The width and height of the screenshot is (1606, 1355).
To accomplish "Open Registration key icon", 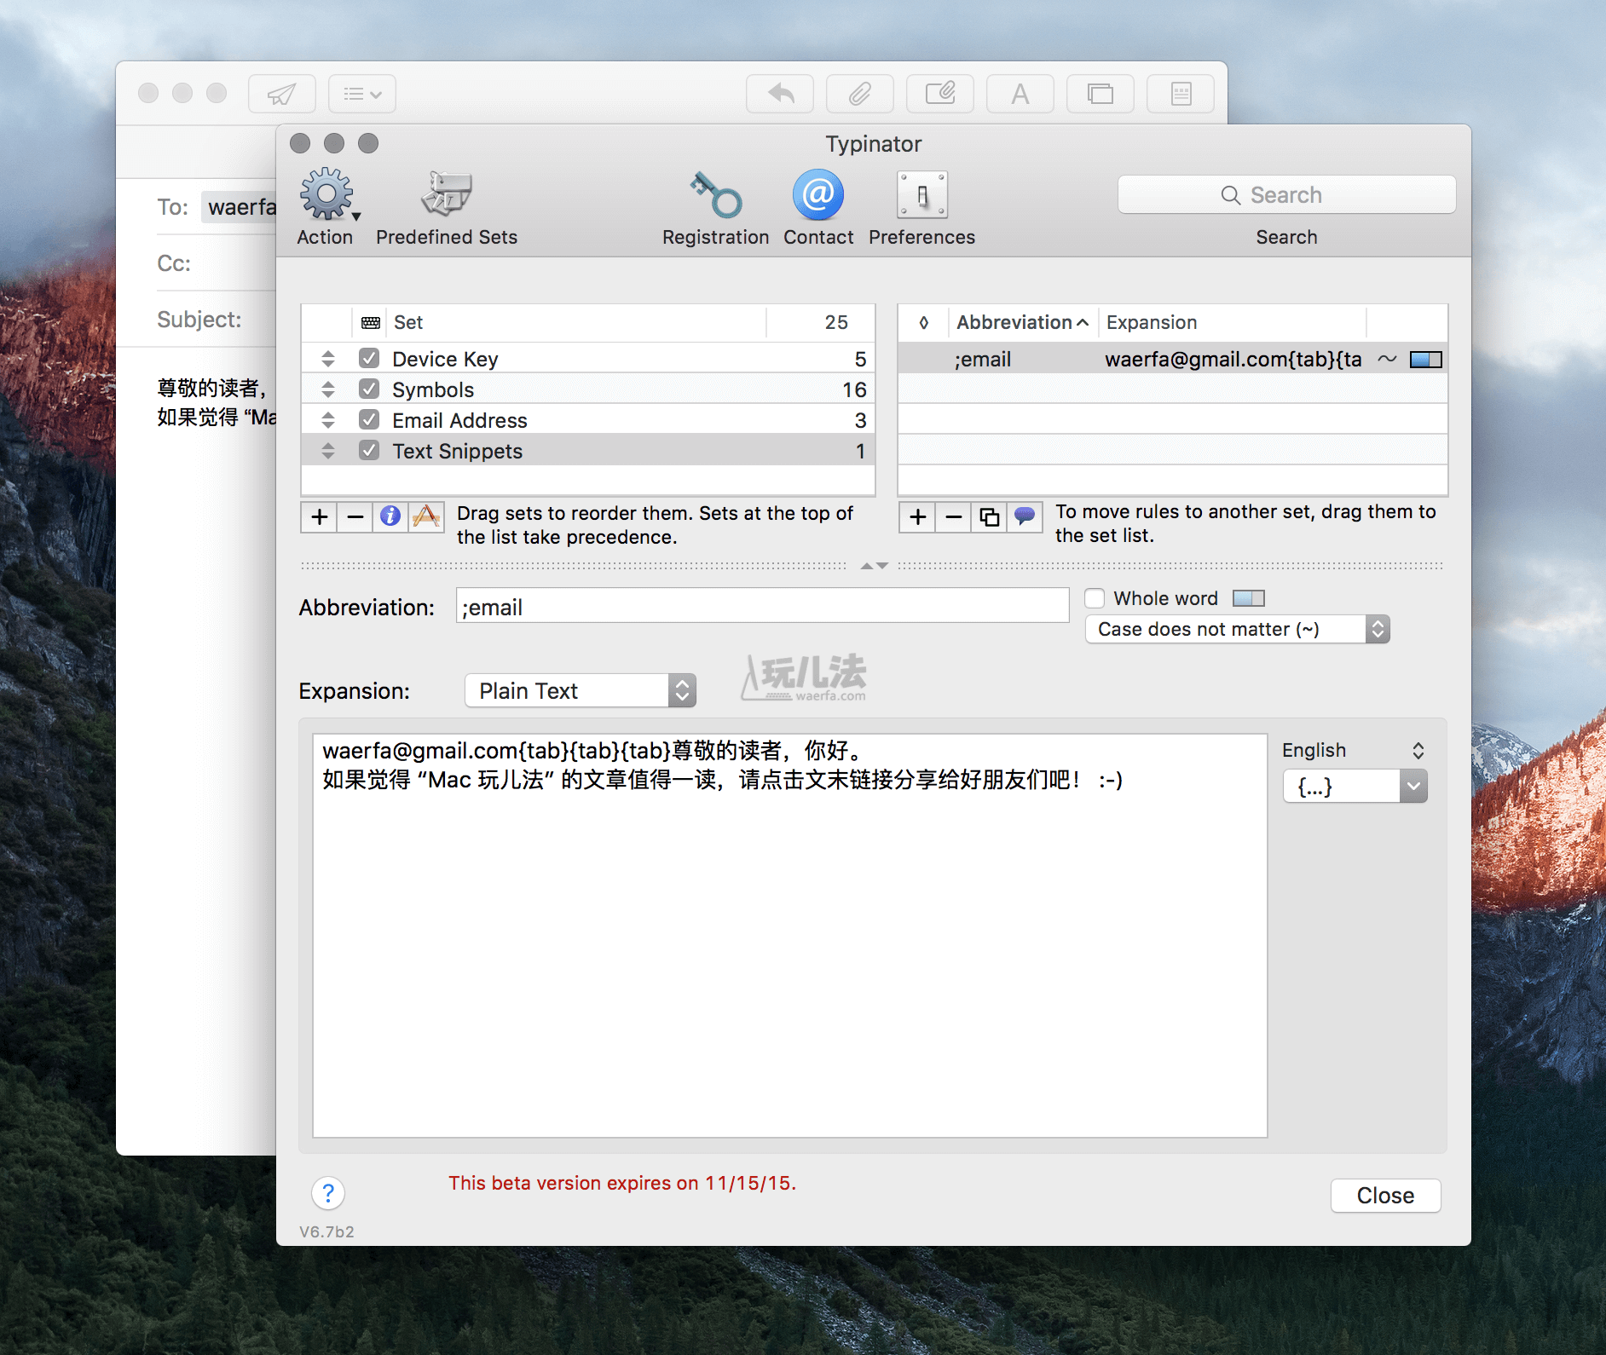I will tap(715, 194).
